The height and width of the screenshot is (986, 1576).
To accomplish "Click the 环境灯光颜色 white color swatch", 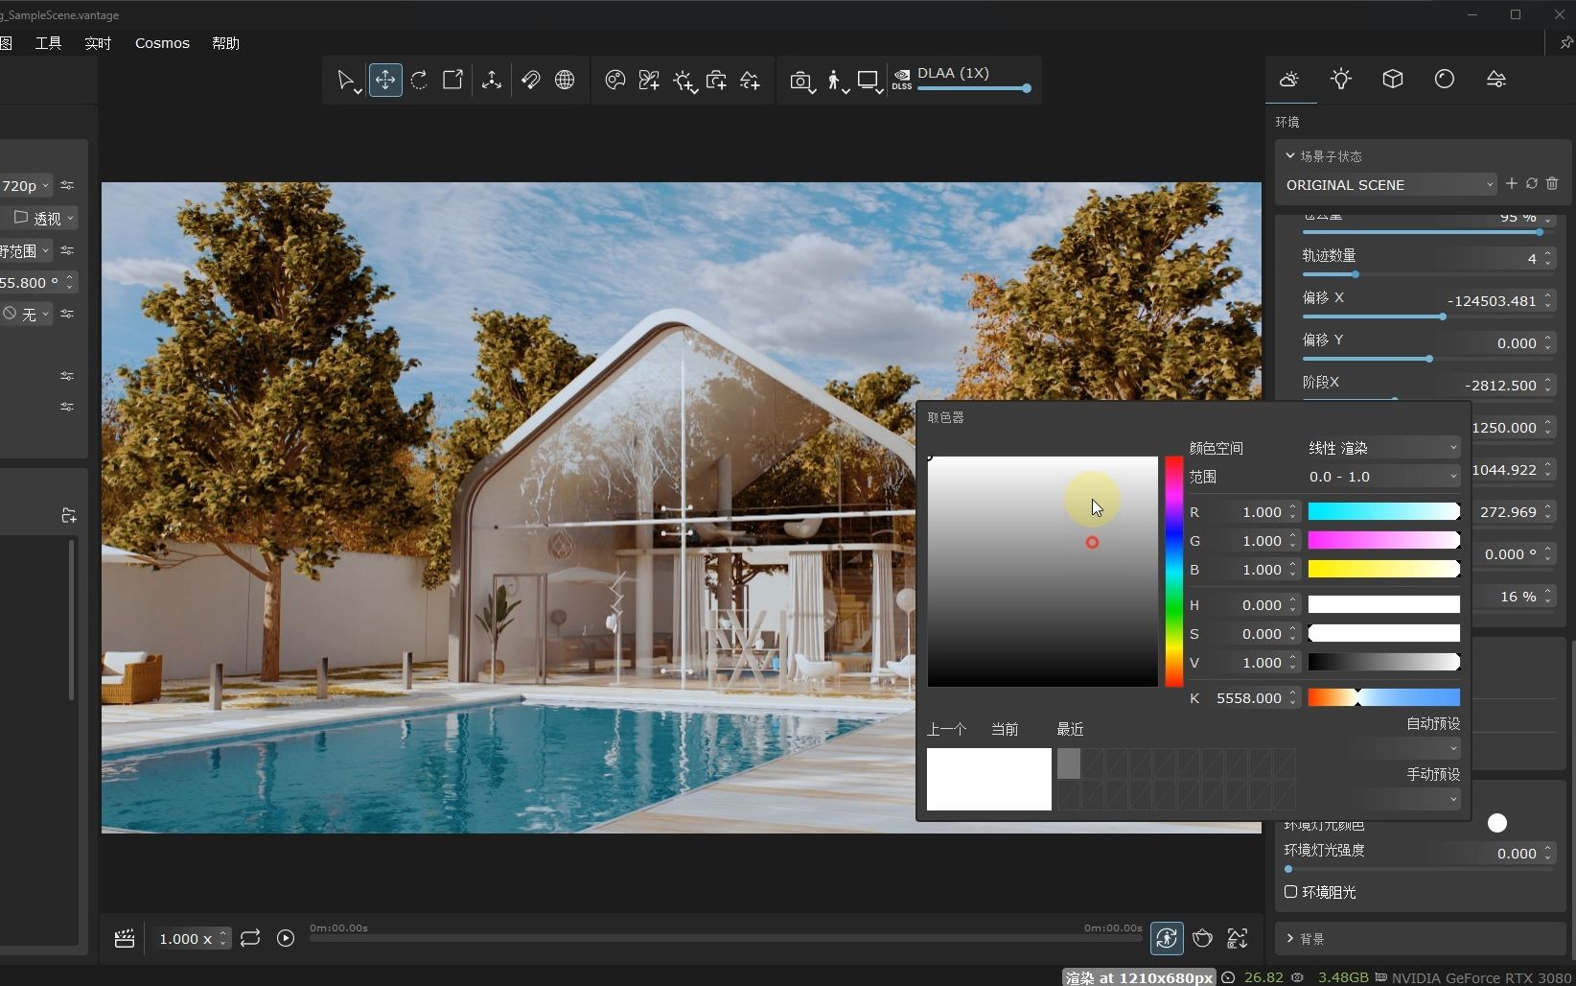I will click(x=1497, y=823).
